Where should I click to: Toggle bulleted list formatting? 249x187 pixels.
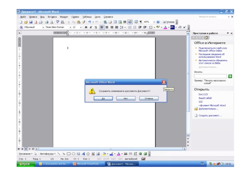pos(135,27)
